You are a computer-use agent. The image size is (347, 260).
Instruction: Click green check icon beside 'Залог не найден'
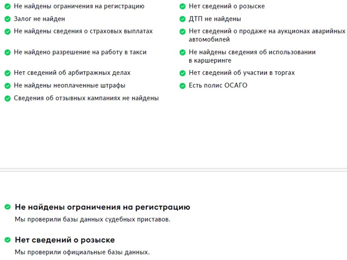(x=7, y=19)
